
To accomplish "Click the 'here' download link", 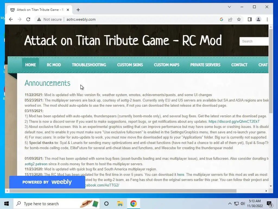I will [181, 174].
